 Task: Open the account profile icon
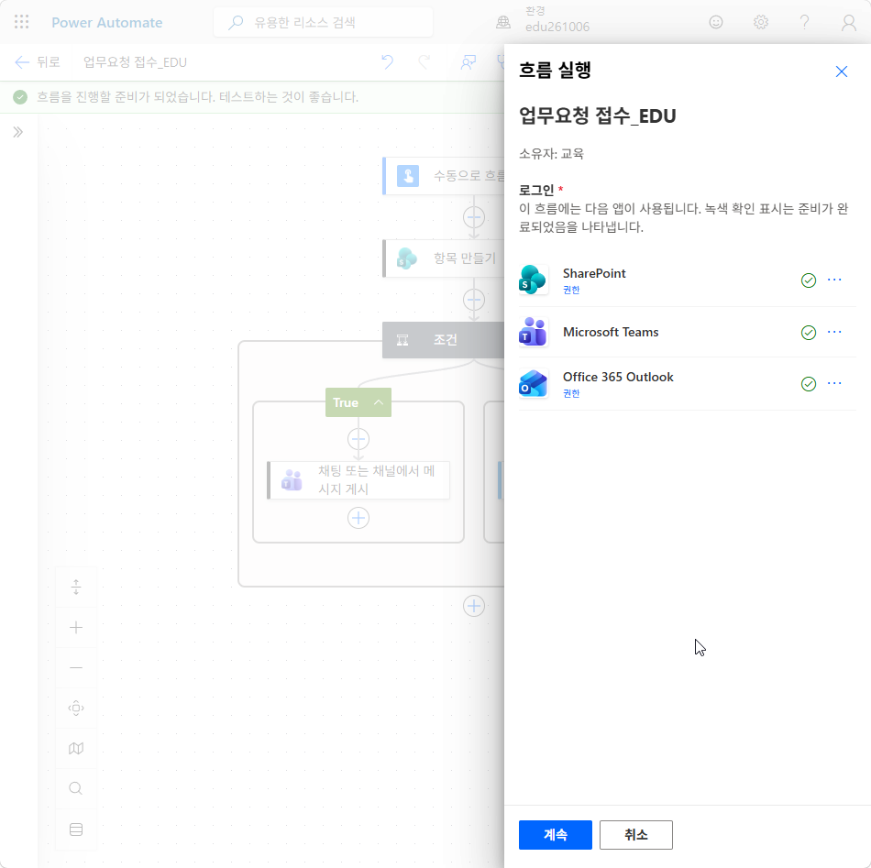848,22
